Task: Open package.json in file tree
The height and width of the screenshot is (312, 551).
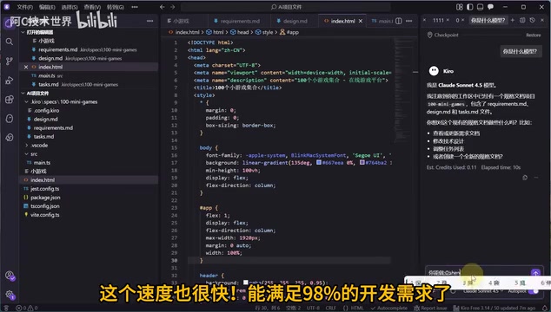Action: 45,198
